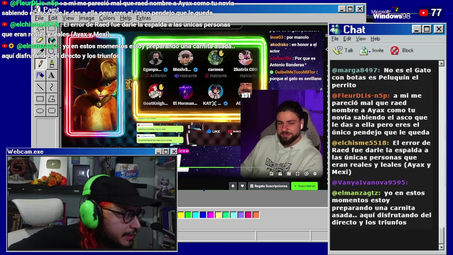Pick the dark blue palette color
The width and height of the screenshot is (453, 255).
click(203, 215)
